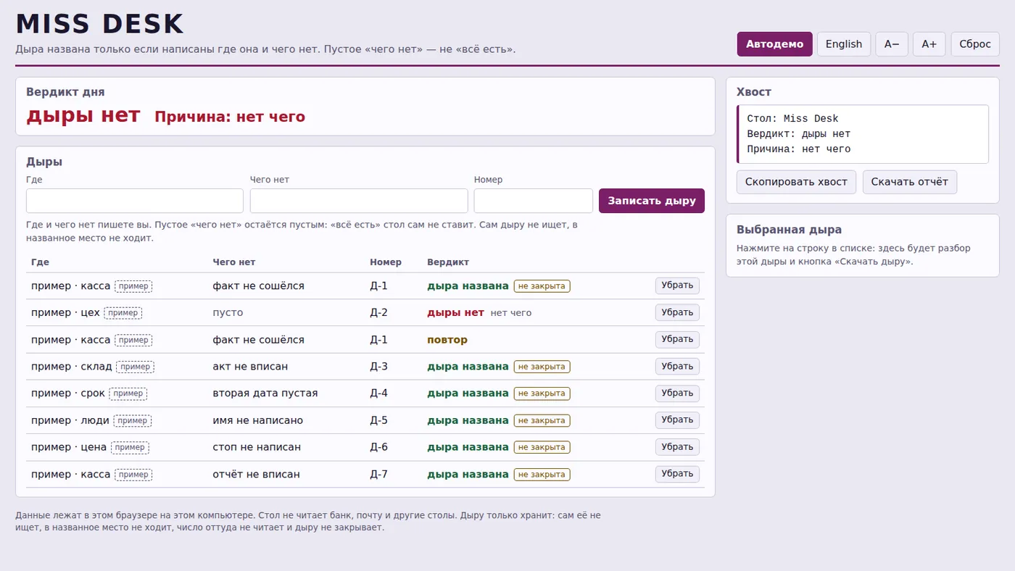Decrease font size with A− button
This screenshot has height=571, width=1015.
892,44
